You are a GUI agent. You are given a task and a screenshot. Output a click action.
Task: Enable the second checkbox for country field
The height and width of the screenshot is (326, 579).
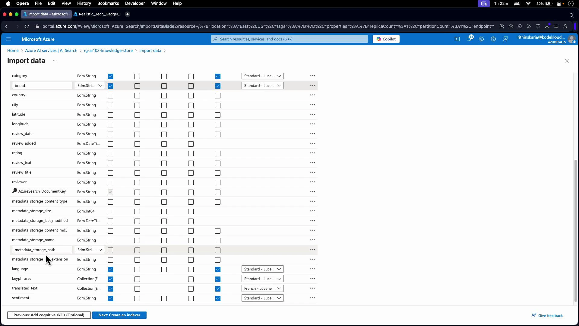pyautogui.click(x=137, y=96)
